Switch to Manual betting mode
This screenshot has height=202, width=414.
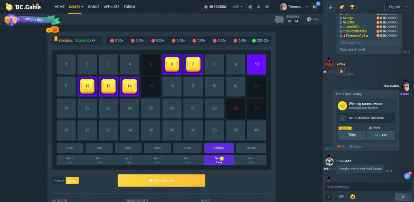[x=59, y=180]
